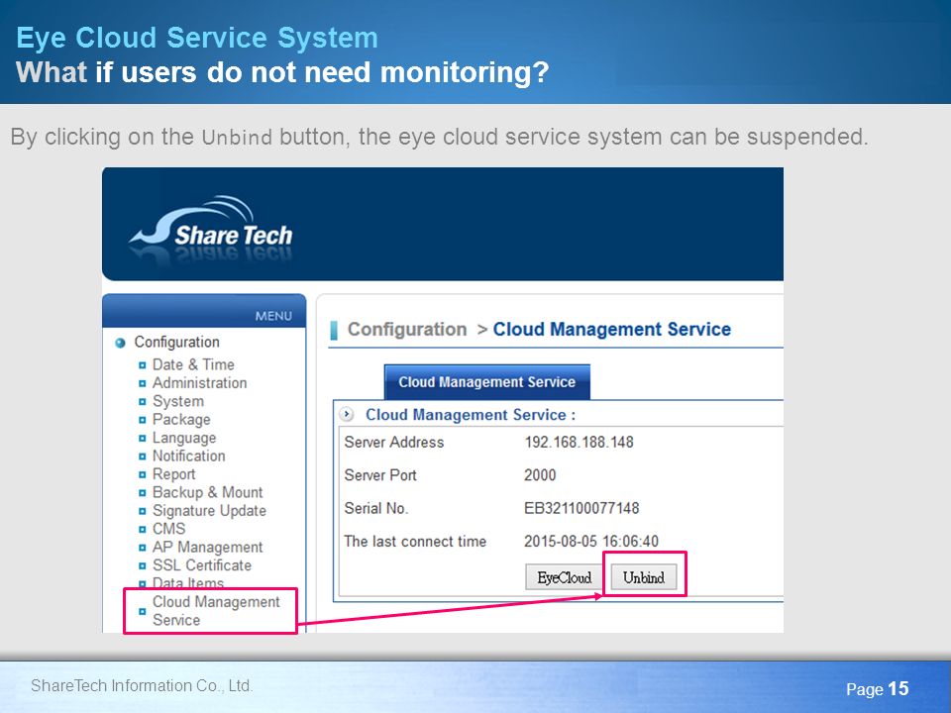Click the Serial No. label
Screen dimensions: 951x713
376,508
